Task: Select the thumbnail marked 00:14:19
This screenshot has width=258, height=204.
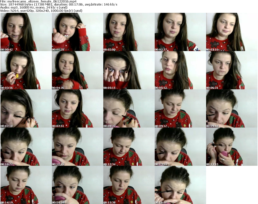Action: pos(26,185)
